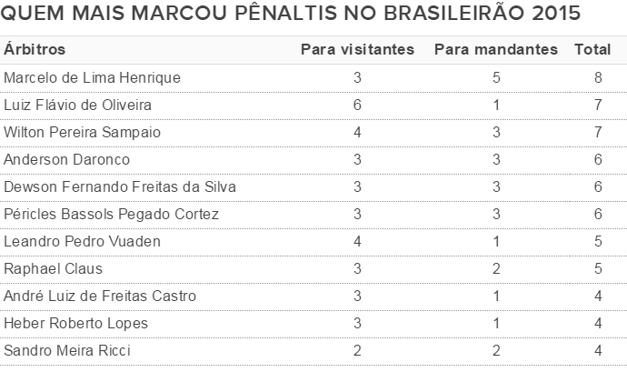
Task: Click the 'Para mandantes' column header
Action: pos(496,49)
